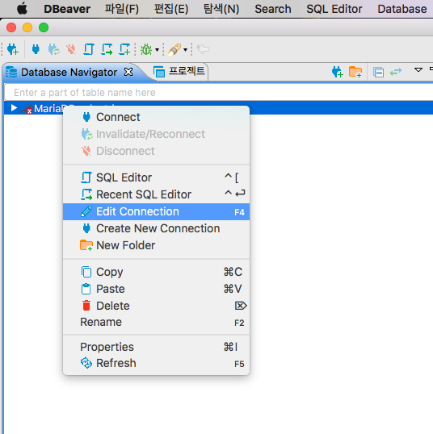Choose Disconnect in the context menu
Image resolution: width=433 pixels, height=434 pixels.
click(x=157, y=151)
